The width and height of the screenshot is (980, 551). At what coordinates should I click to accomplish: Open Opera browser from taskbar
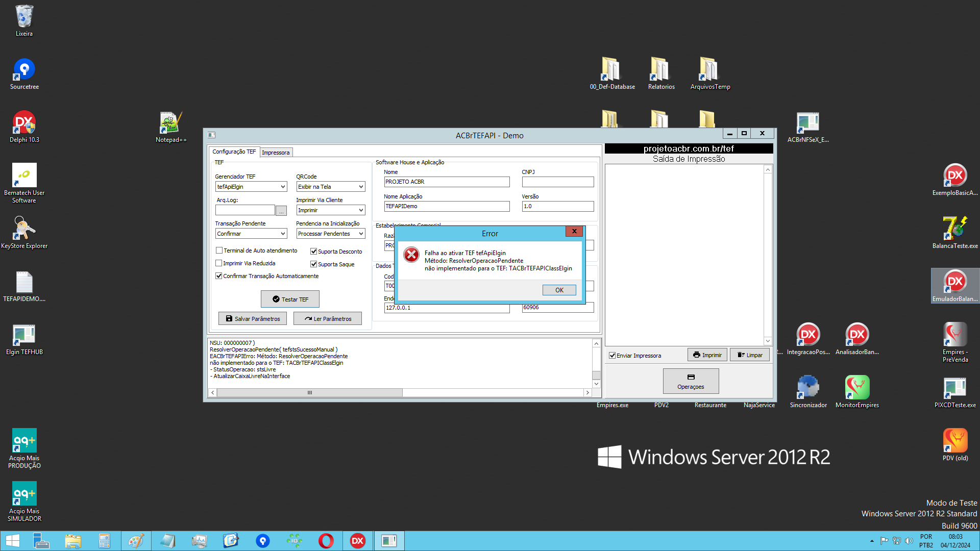[x=326, y=541]
